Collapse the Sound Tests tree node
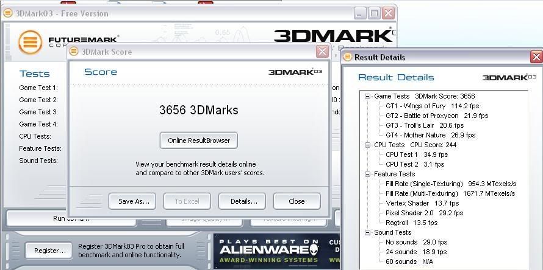543x270 pixels. [x=367, y=232]
